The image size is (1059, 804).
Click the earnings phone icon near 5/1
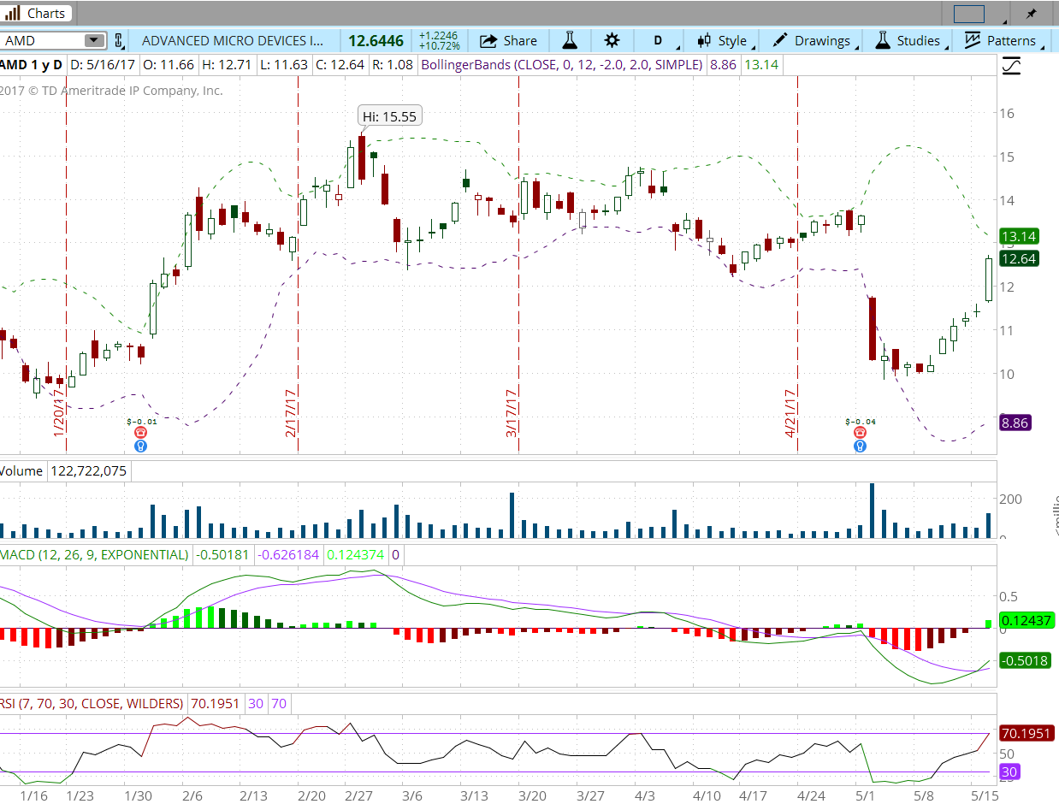coord(860,433)
